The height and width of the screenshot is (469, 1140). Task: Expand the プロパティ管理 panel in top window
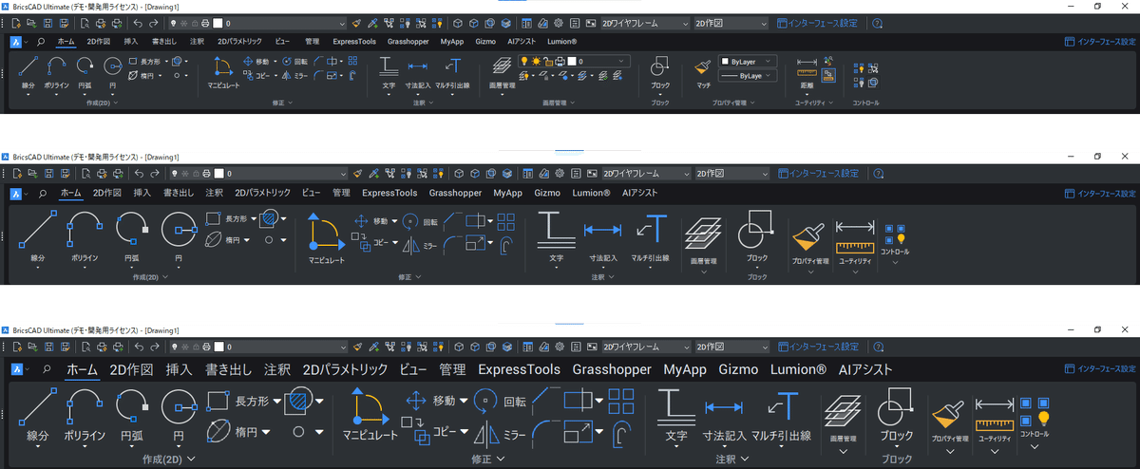tap(735, 102)
